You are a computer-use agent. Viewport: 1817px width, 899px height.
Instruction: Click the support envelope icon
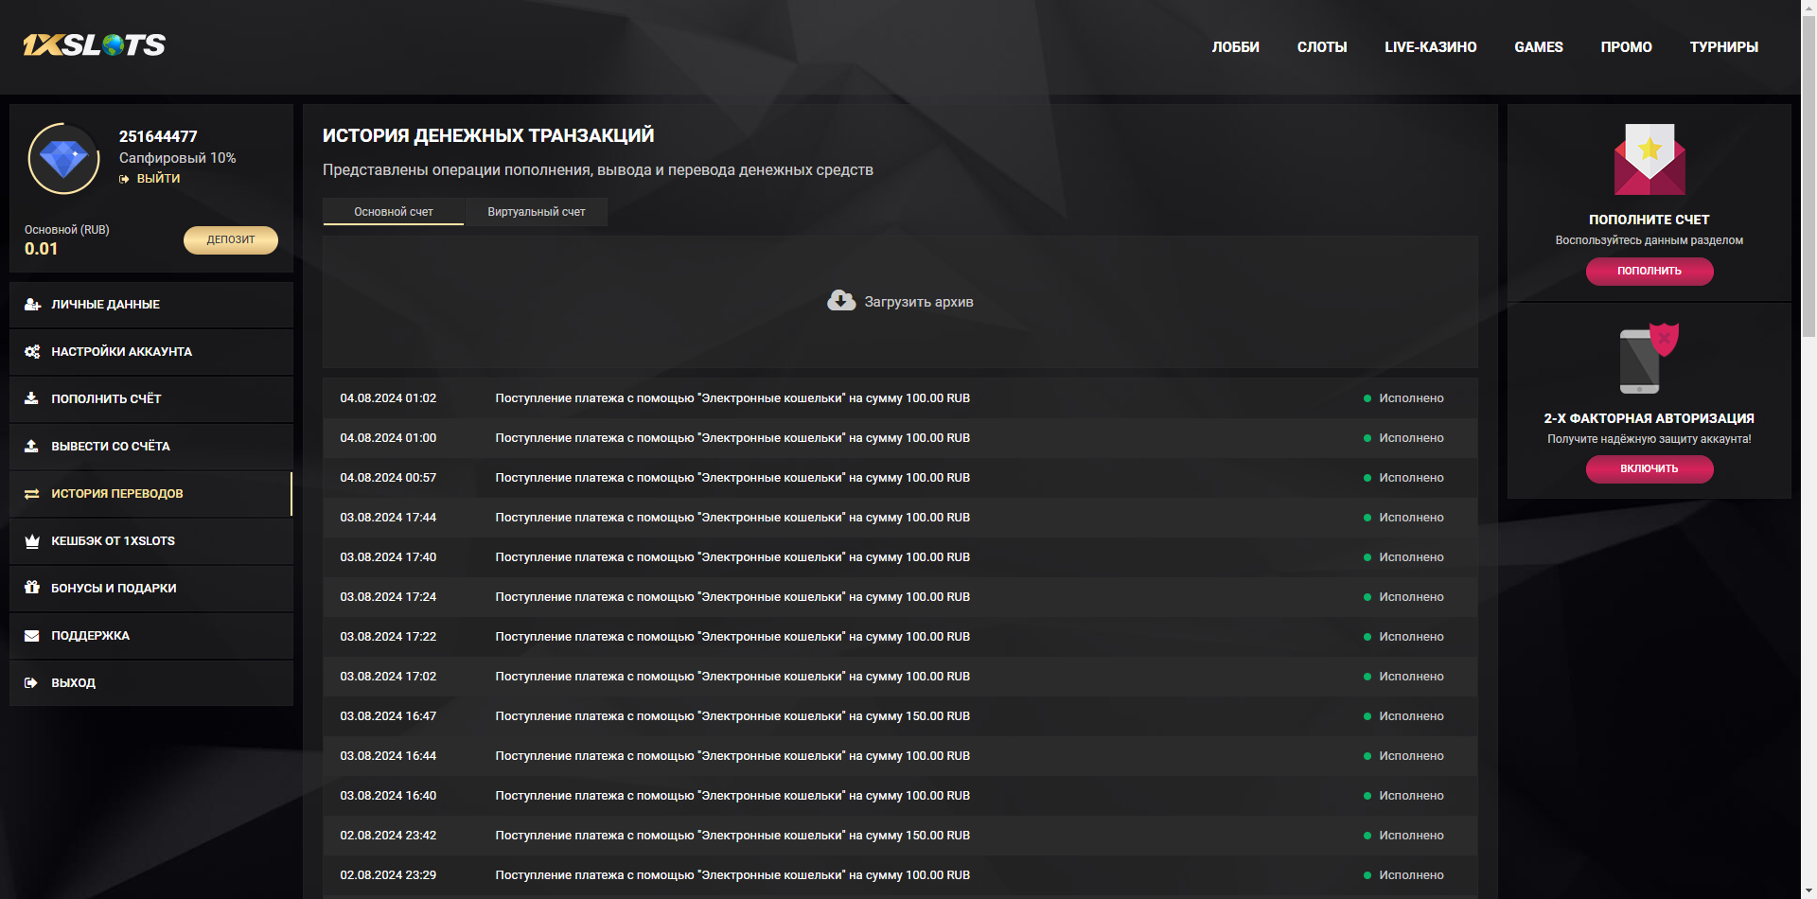click(32, 636)
